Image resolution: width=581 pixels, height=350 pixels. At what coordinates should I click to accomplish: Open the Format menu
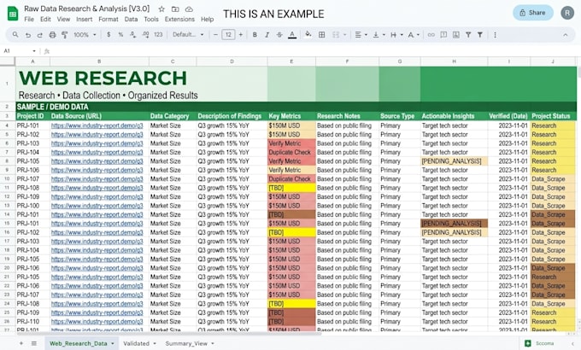click(x=109, y=20)
